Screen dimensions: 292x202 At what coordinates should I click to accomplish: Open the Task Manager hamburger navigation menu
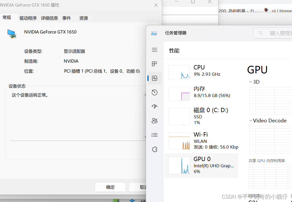(154, 50)
